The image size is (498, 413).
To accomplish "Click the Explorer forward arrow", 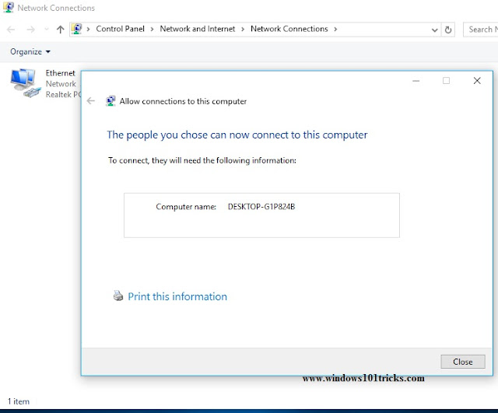I will [x=31, y=30].
